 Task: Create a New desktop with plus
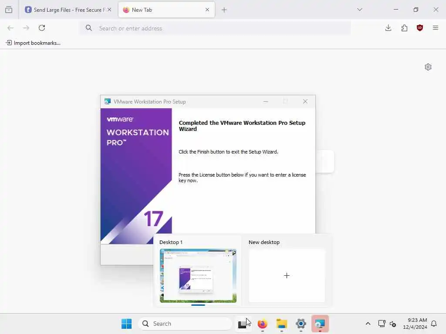tap(287, 275)
